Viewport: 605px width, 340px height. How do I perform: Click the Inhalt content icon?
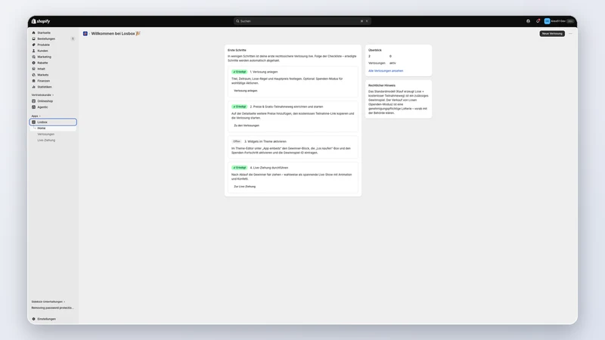(33, 69)
